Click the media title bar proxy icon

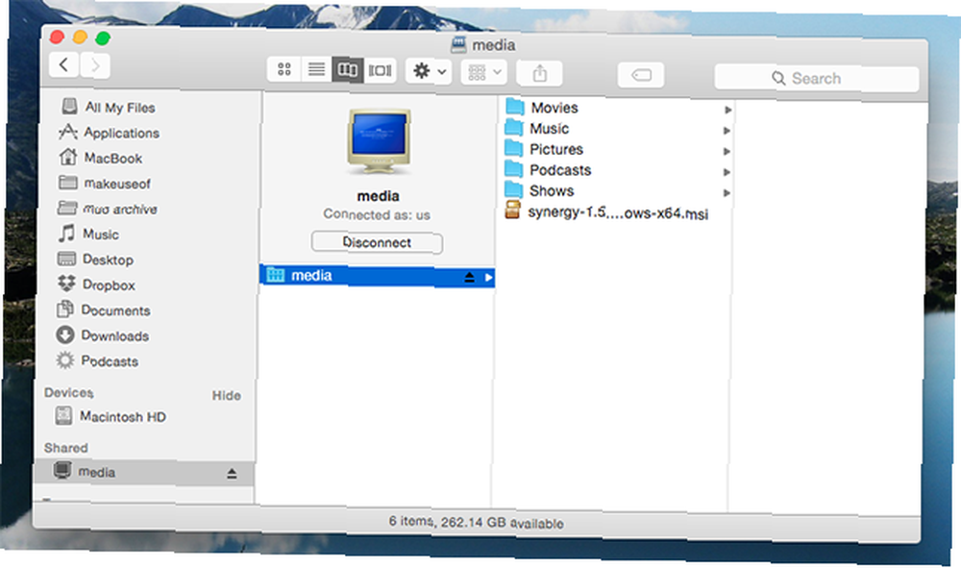tap(458, 44)
